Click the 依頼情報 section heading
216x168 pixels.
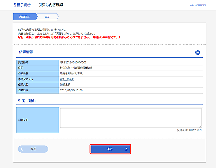[x=26, y=52]
